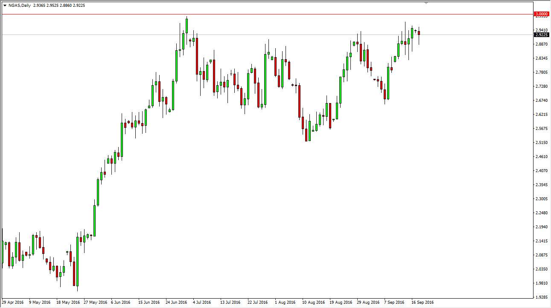Click the 13 Jul 2016 date label
Screen dimensions: 551x308
coord(230,302)
